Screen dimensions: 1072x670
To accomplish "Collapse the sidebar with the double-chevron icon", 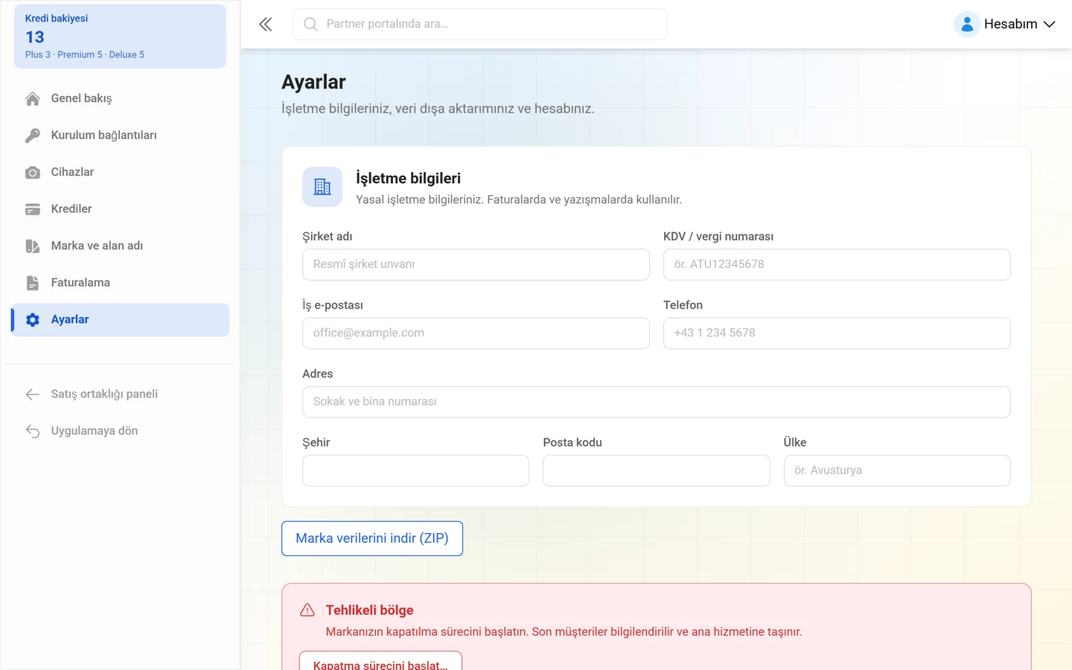I will click(x=266, y=25).
